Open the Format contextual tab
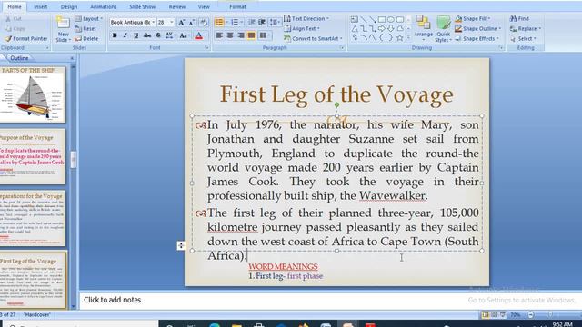This screenshot has width=582, height=327. (237, 6)
